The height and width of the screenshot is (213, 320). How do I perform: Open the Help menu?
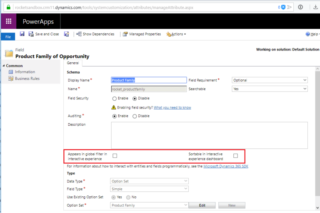312,34
